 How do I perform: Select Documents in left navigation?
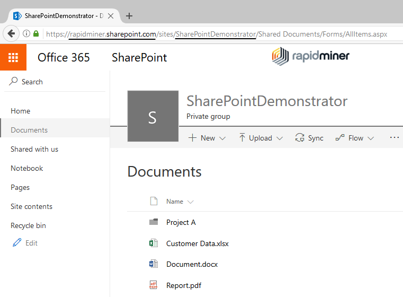tap(29, 130)
